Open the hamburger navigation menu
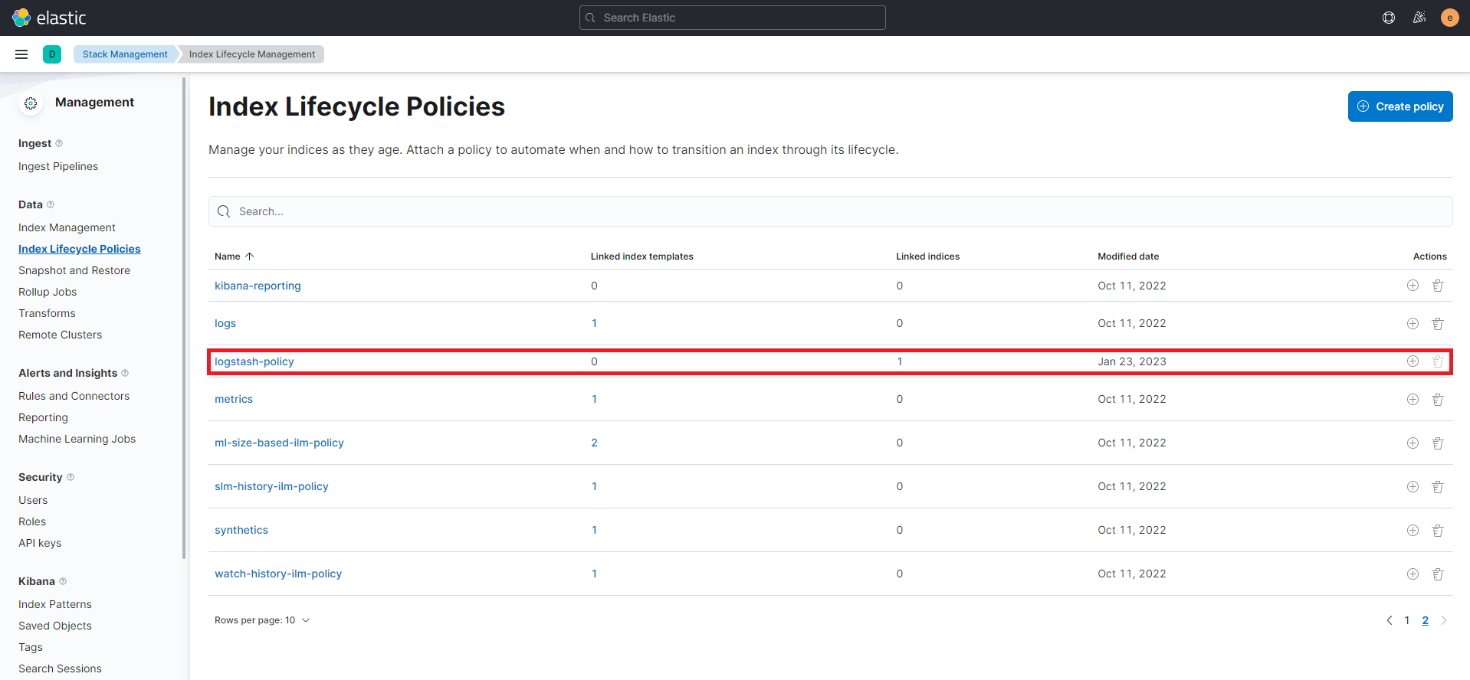The width and height of the screenshot is (1470, 680). pos(21,54)
